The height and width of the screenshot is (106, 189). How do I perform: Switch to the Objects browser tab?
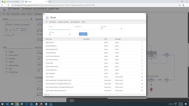[36, 2]
